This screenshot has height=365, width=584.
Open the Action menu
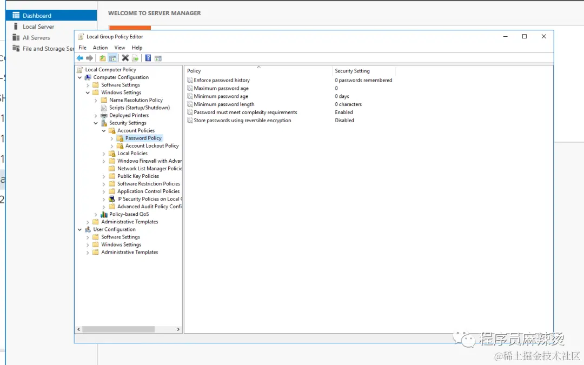(100, 48)
